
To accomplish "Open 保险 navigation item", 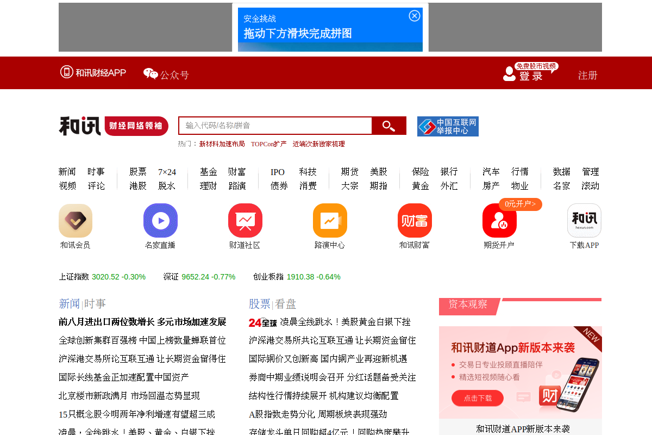I will pyautogui.click(x=421, y=172).
